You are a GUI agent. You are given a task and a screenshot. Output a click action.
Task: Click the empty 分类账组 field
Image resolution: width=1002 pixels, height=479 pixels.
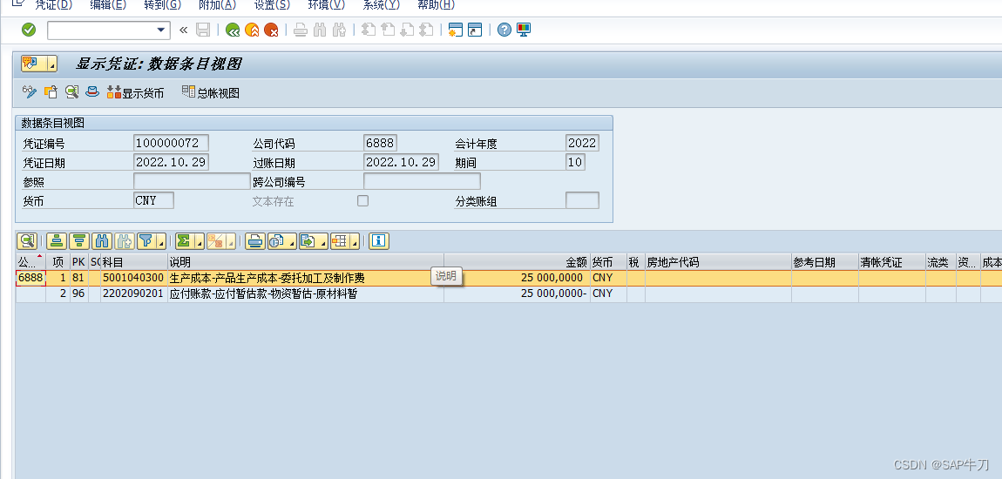coord(582,200)
